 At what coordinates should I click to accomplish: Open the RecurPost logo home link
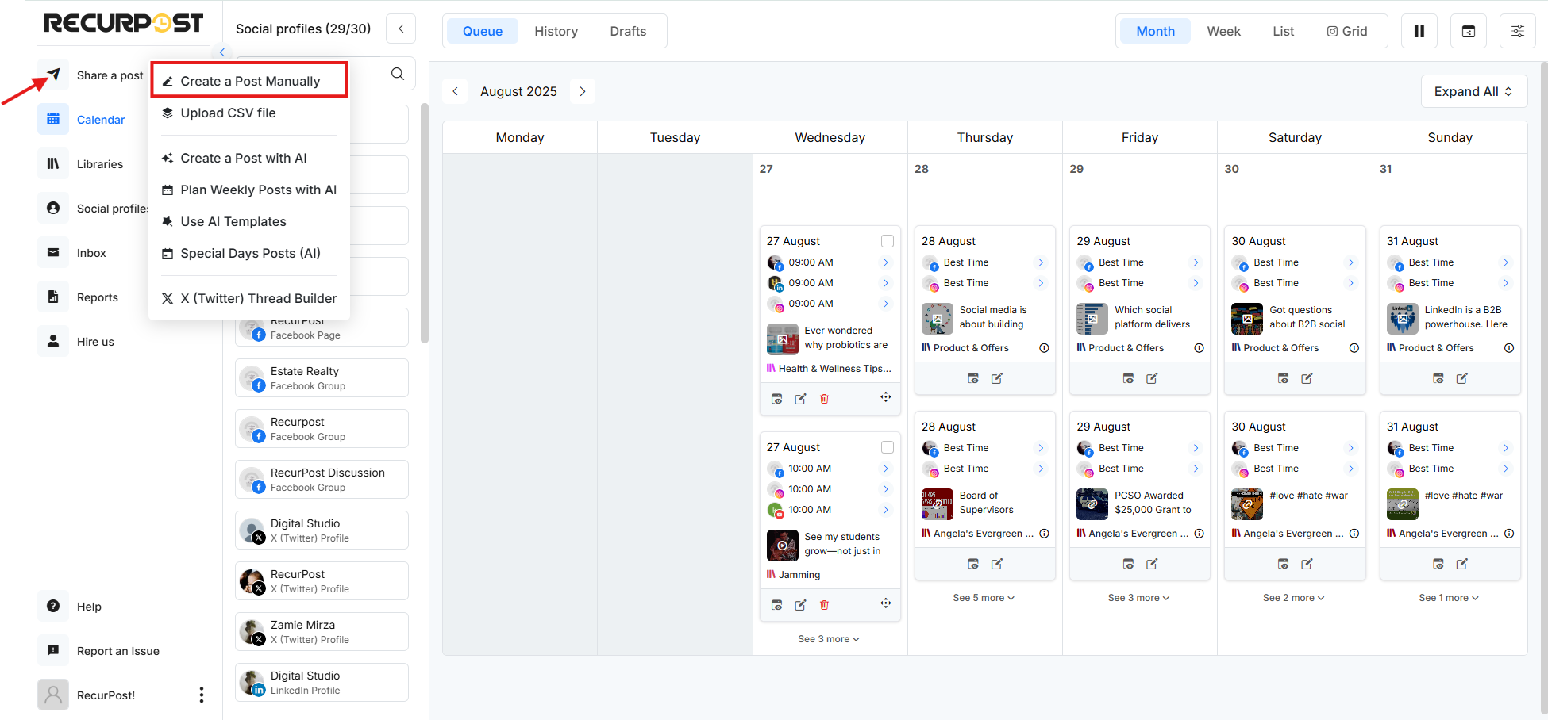124,23
